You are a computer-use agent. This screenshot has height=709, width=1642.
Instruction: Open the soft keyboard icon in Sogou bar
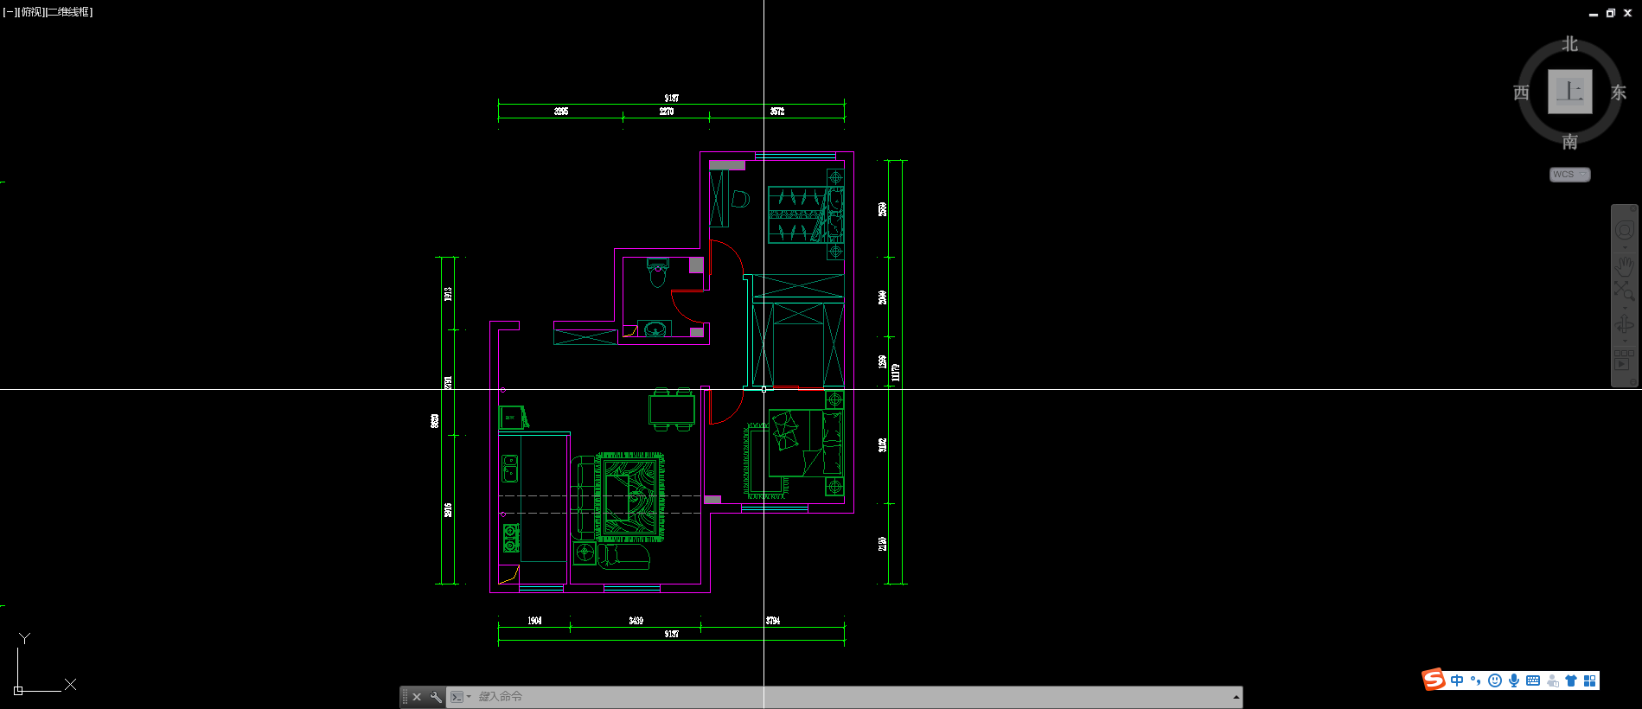(x=1533, y=680)
